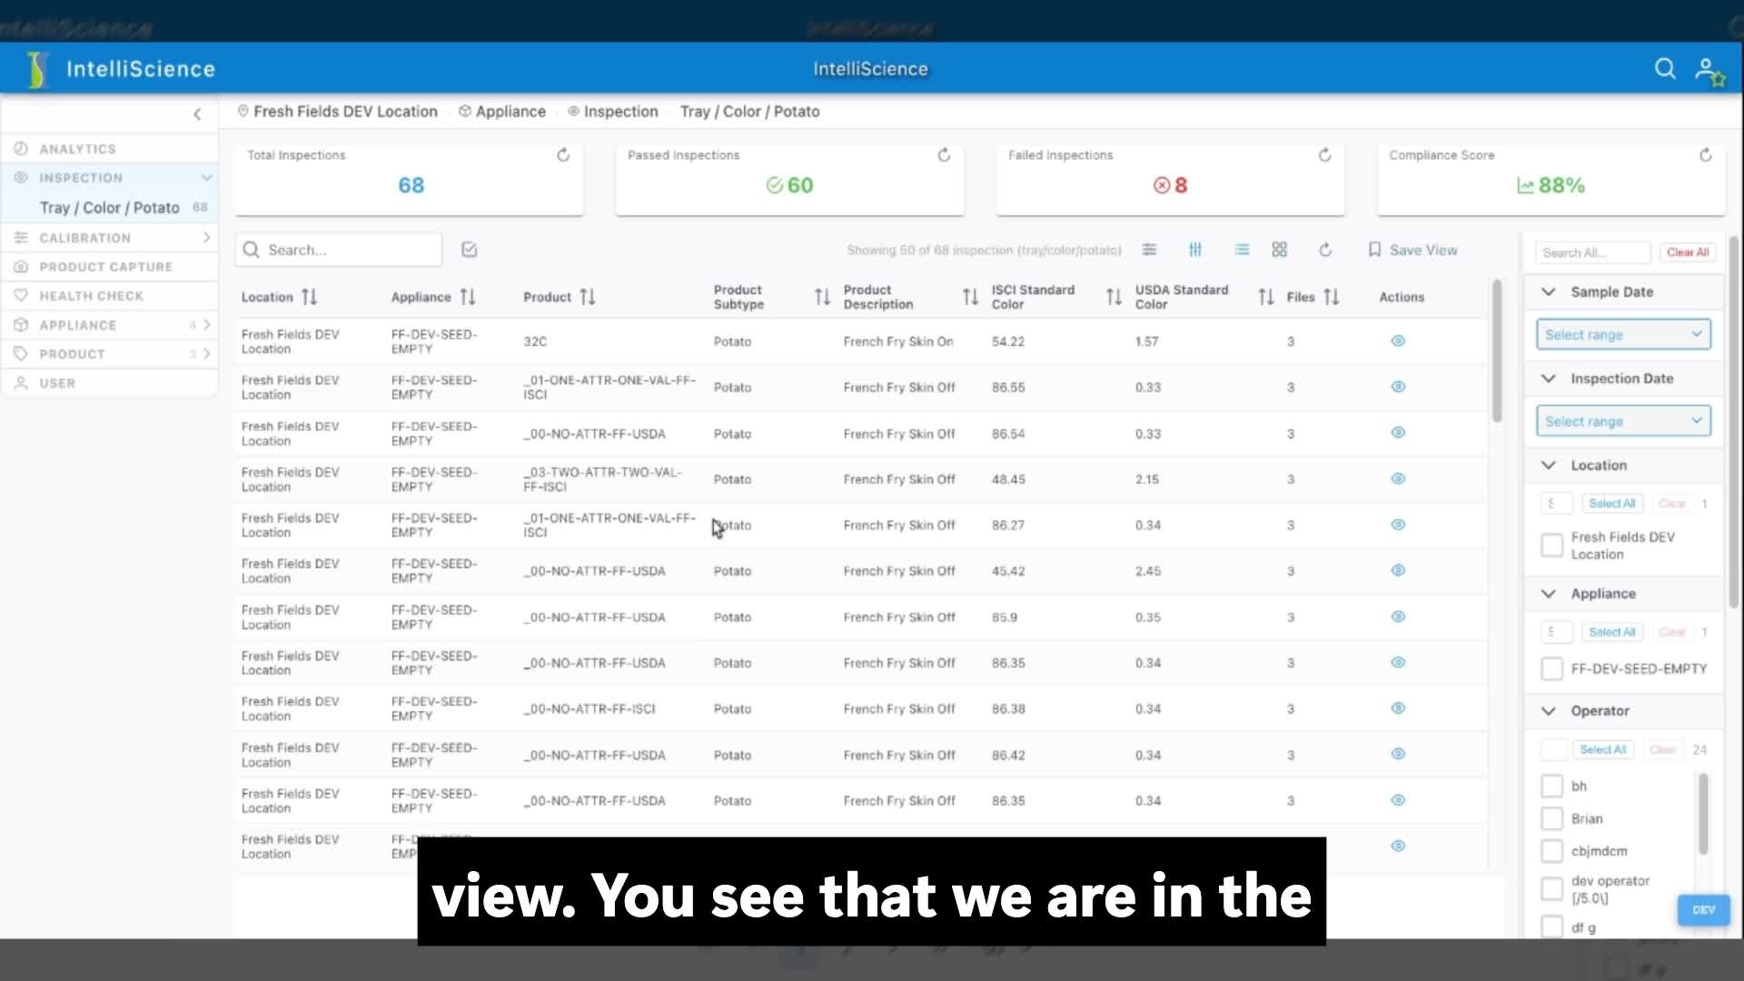Refresh the Total Inspections card
Image resolution: width=1744 pixels, height=981 pixels.
point(563,155)
